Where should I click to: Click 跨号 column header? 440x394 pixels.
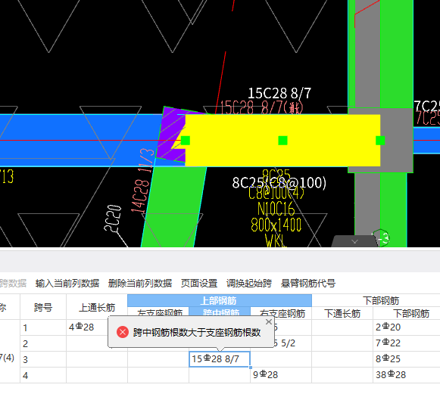point(43,307)
